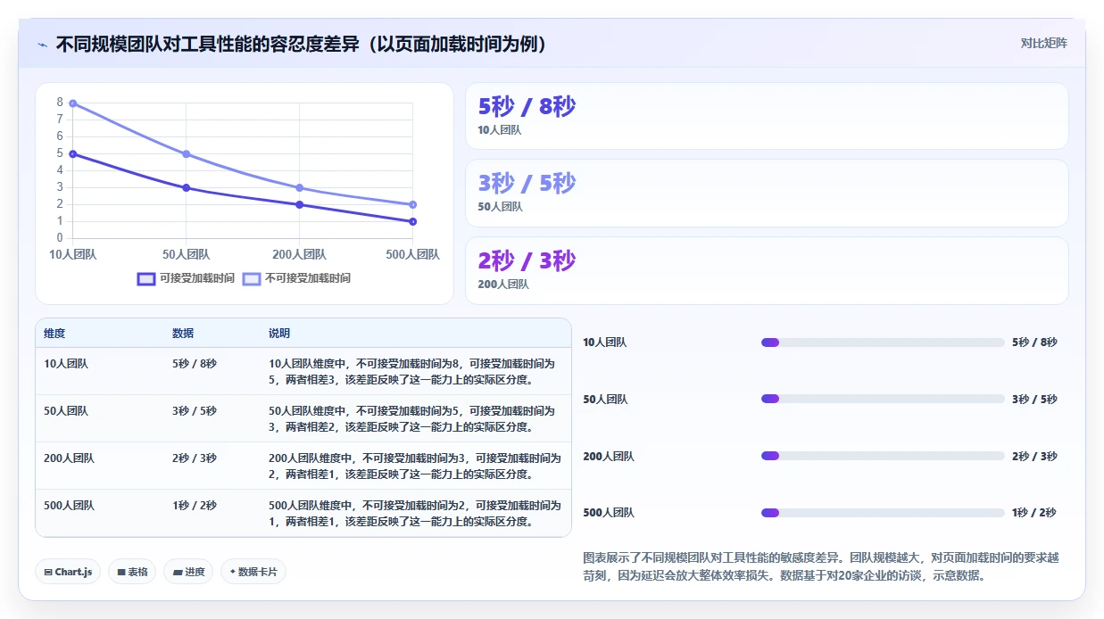Viewport: 1104px width, 619px height.
Task: Click the 200人团队 x-axis label on chart
Action: tap(300, 254)
